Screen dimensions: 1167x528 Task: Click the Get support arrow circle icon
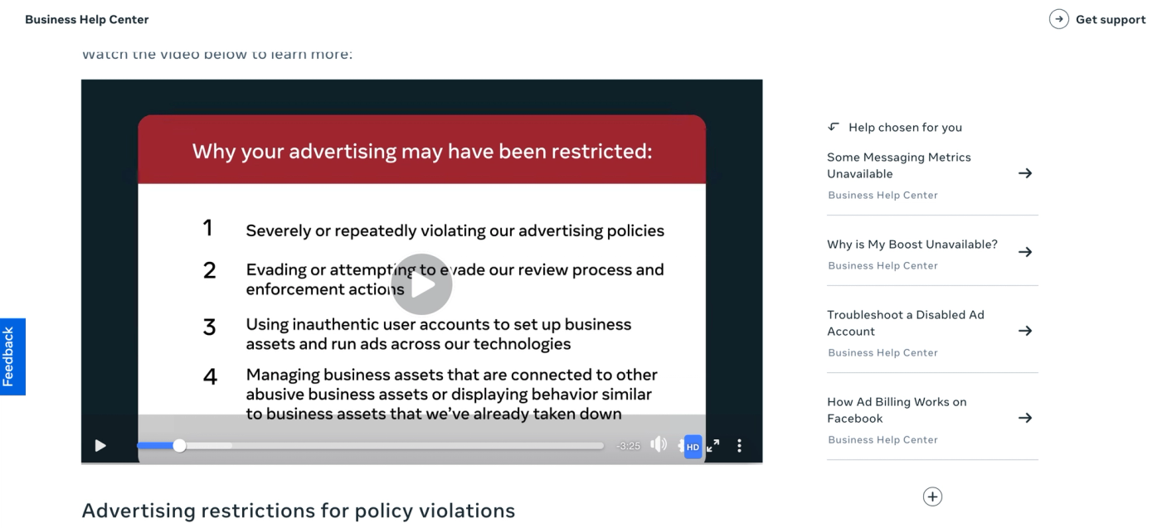(1058, 19)
